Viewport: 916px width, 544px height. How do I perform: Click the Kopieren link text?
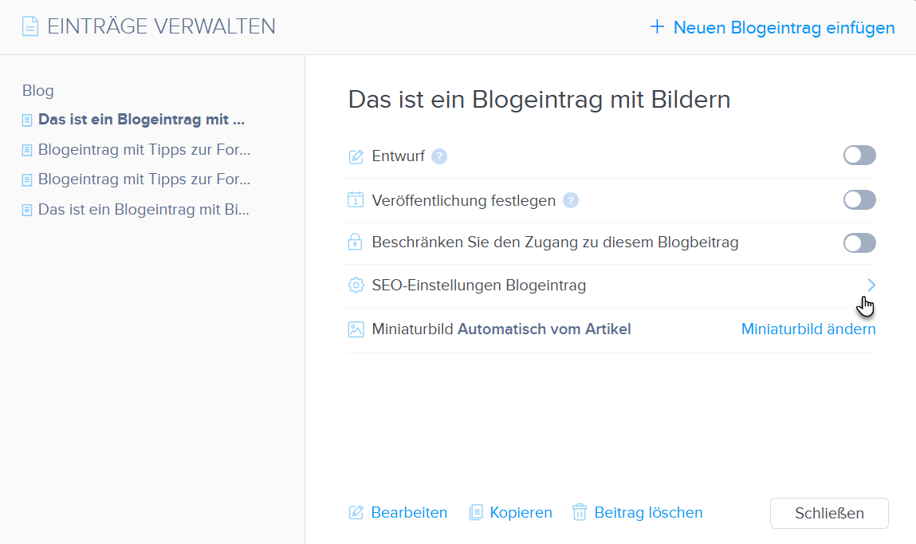(x=521, y=512)
